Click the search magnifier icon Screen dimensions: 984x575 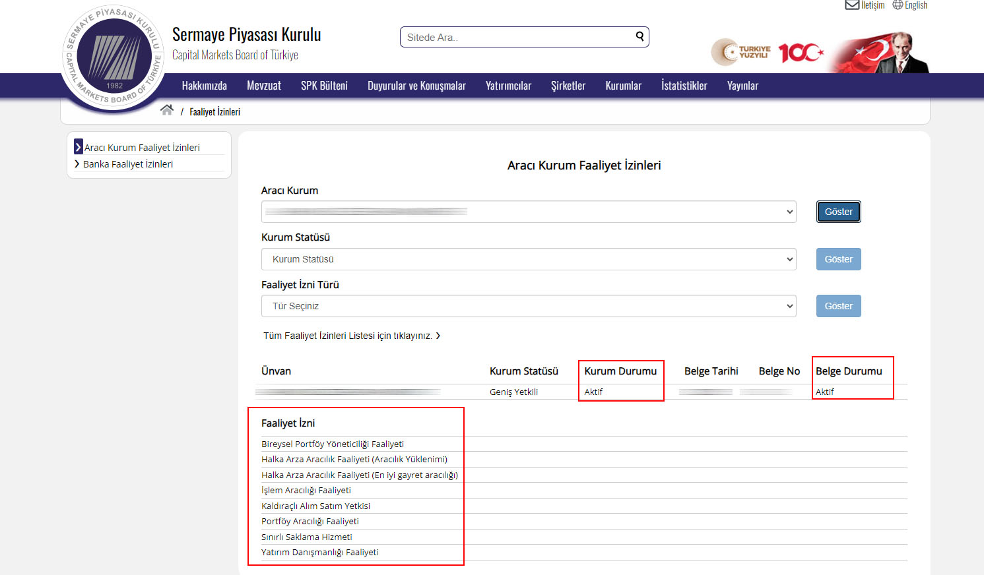click(x=640, y=37)
